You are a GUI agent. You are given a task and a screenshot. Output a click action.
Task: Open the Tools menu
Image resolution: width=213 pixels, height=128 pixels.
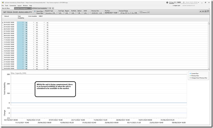coord(7,6)
